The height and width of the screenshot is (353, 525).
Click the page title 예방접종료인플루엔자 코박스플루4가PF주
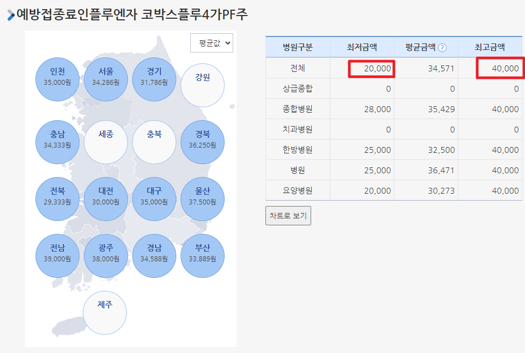coord(132,14)
